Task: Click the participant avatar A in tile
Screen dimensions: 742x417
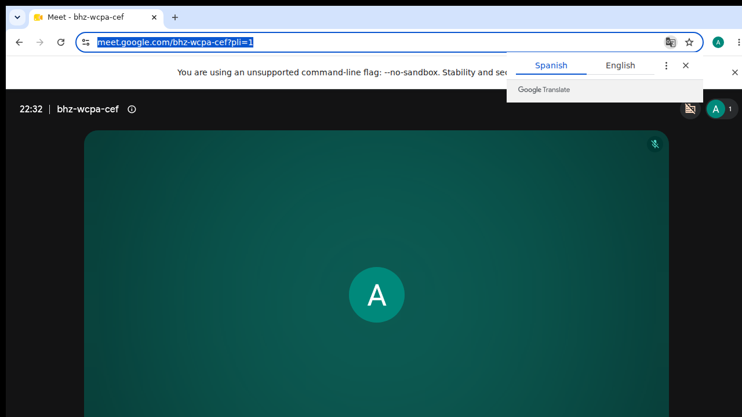Action: (x=377, y=295)
